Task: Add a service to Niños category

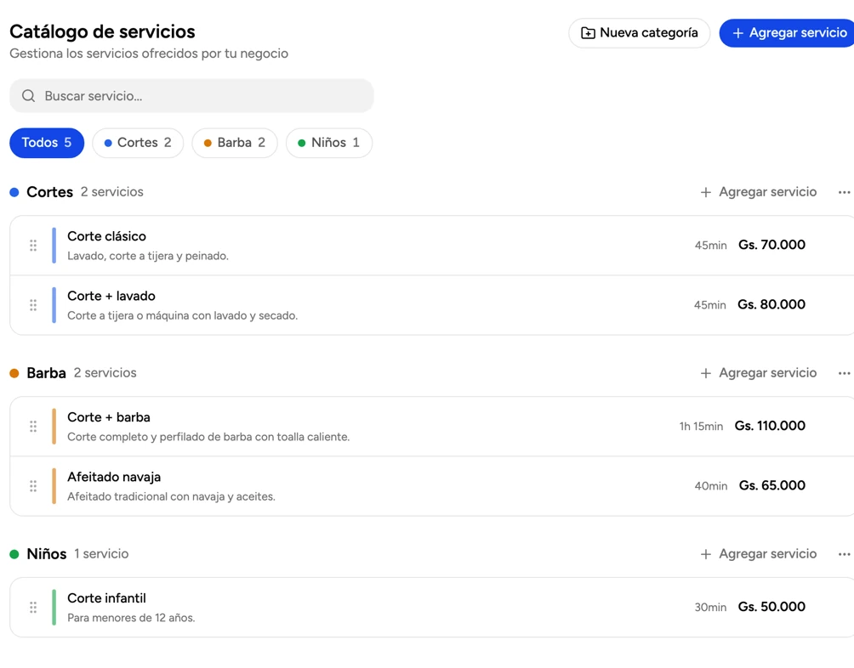Action: [758, 554]
